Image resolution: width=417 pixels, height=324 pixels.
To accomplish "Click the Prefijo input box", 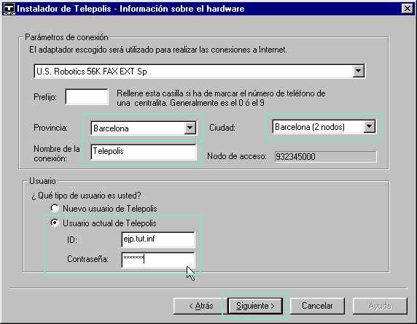I will (x=87, y=96).
